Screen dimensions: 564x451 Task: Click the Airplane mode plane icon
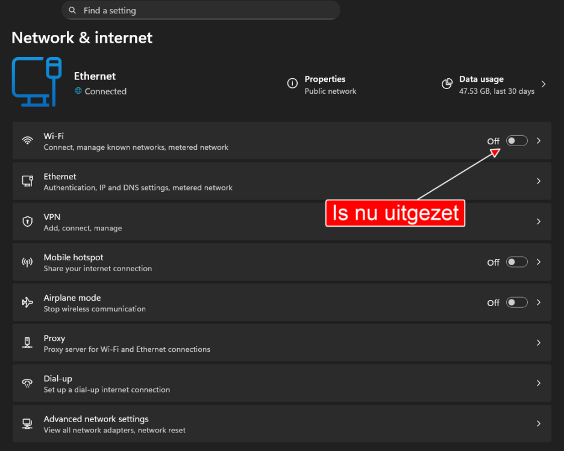(x=27, y=302)
